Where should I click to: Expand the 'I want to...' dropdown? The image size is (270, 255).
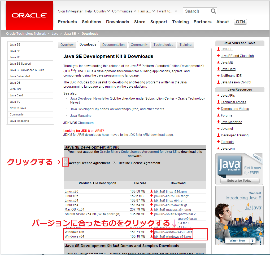tap(167, 11)
